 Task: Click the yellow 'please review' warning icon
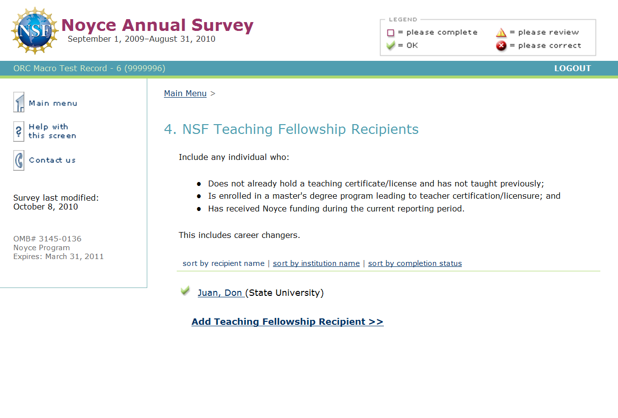pos(501,33)
